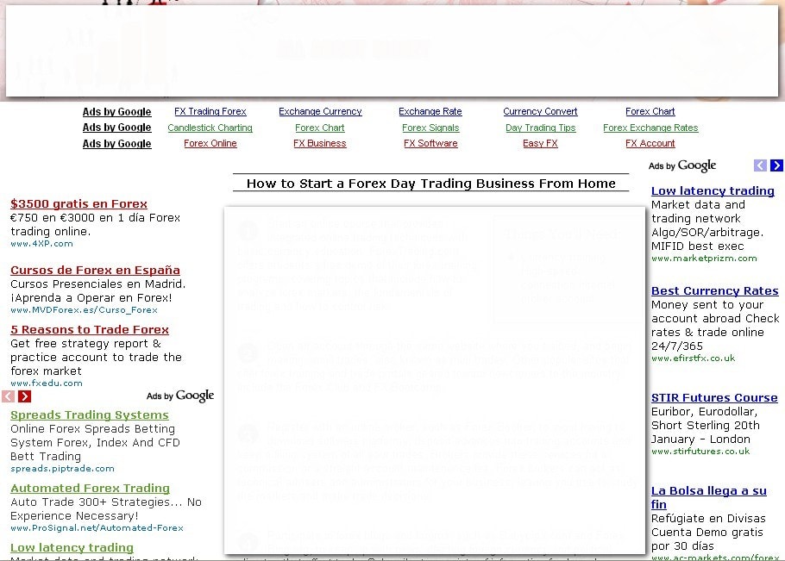The height and width of the screenshot is (561, 785).
Task: Open the Currency Convert link
Action: (540, 111)
